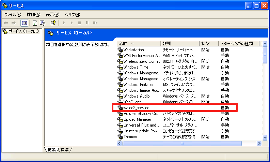Click the 開始 status of Windows Audio
The height and width of the screenshot is (162, 270).
point(205,96)
